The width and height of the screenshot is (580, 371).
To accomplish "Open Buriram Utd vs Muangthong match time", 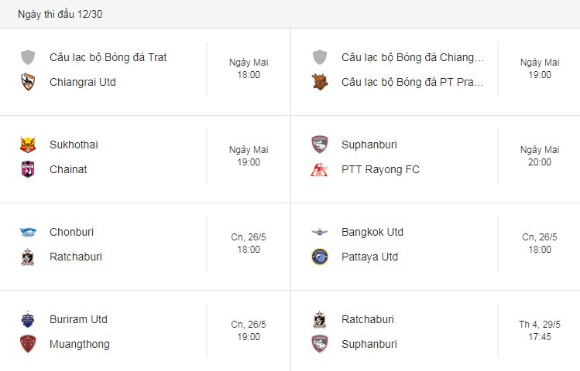I will [249, 330].
